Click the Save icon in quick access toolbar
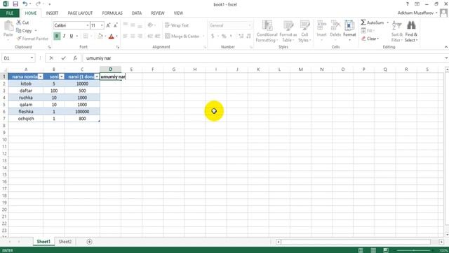The width and height of the screenshot is (449, 253). [x=15, y=4]
